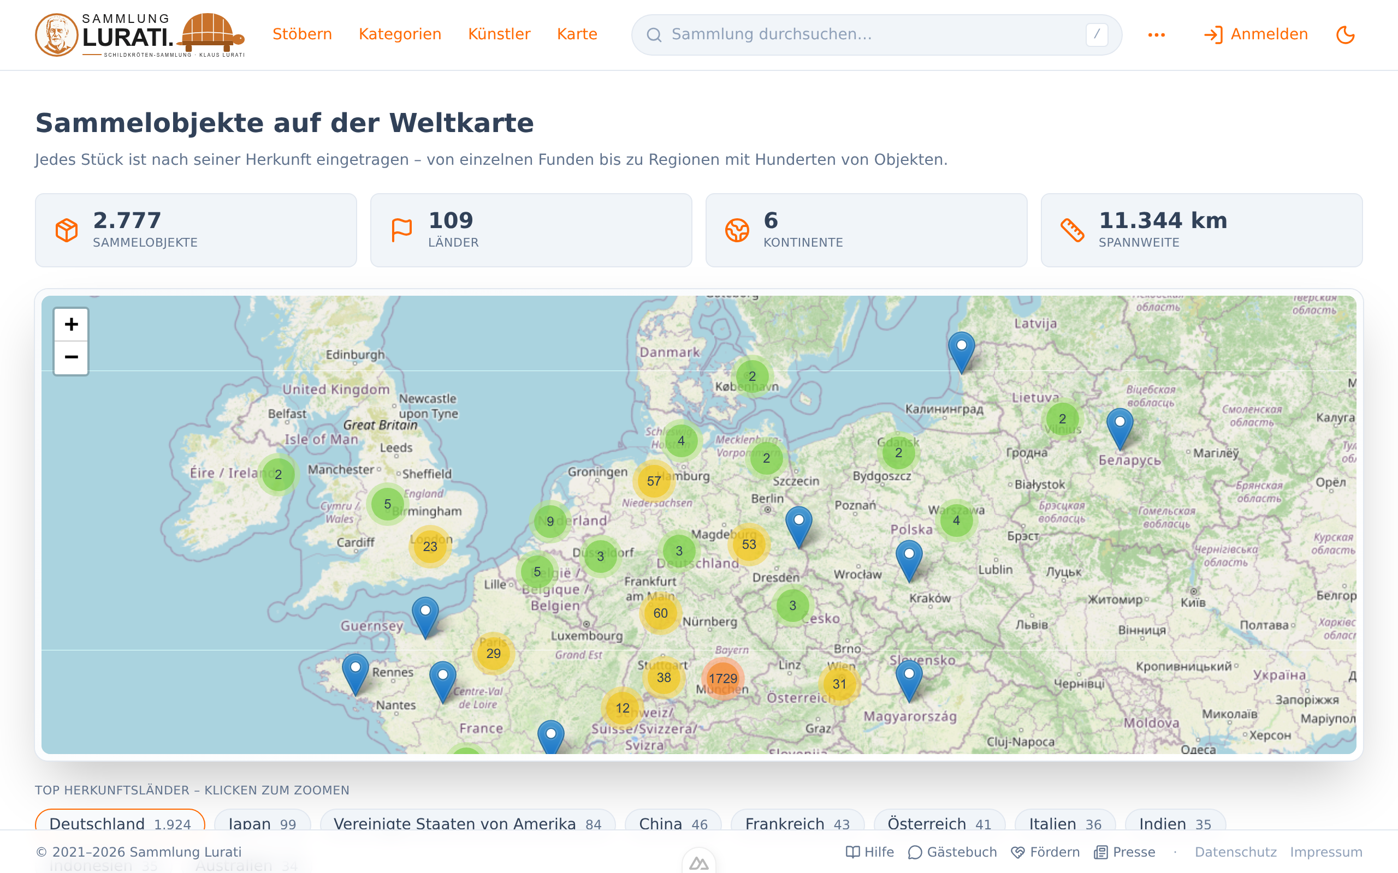Viewport: 1398px width, 873px height.
Task: Click the blue marker in Slovakia
Action: pyautogui.click(x=909, y=680)
